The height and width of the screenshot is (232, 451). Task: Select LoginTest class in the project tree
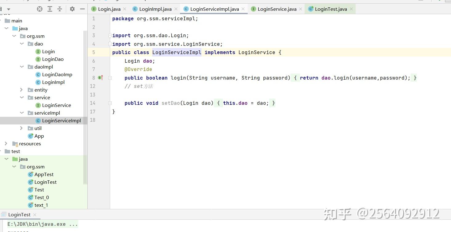pos(46,182)
